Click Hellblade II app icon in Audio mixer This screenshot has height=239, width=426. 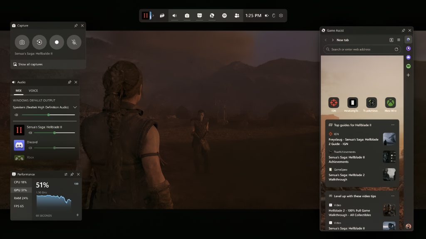[19, 130]
